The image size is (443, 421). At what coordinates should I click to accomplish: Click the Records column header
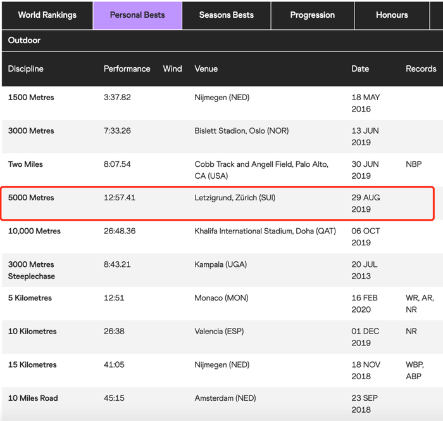[x=421, y=68]
